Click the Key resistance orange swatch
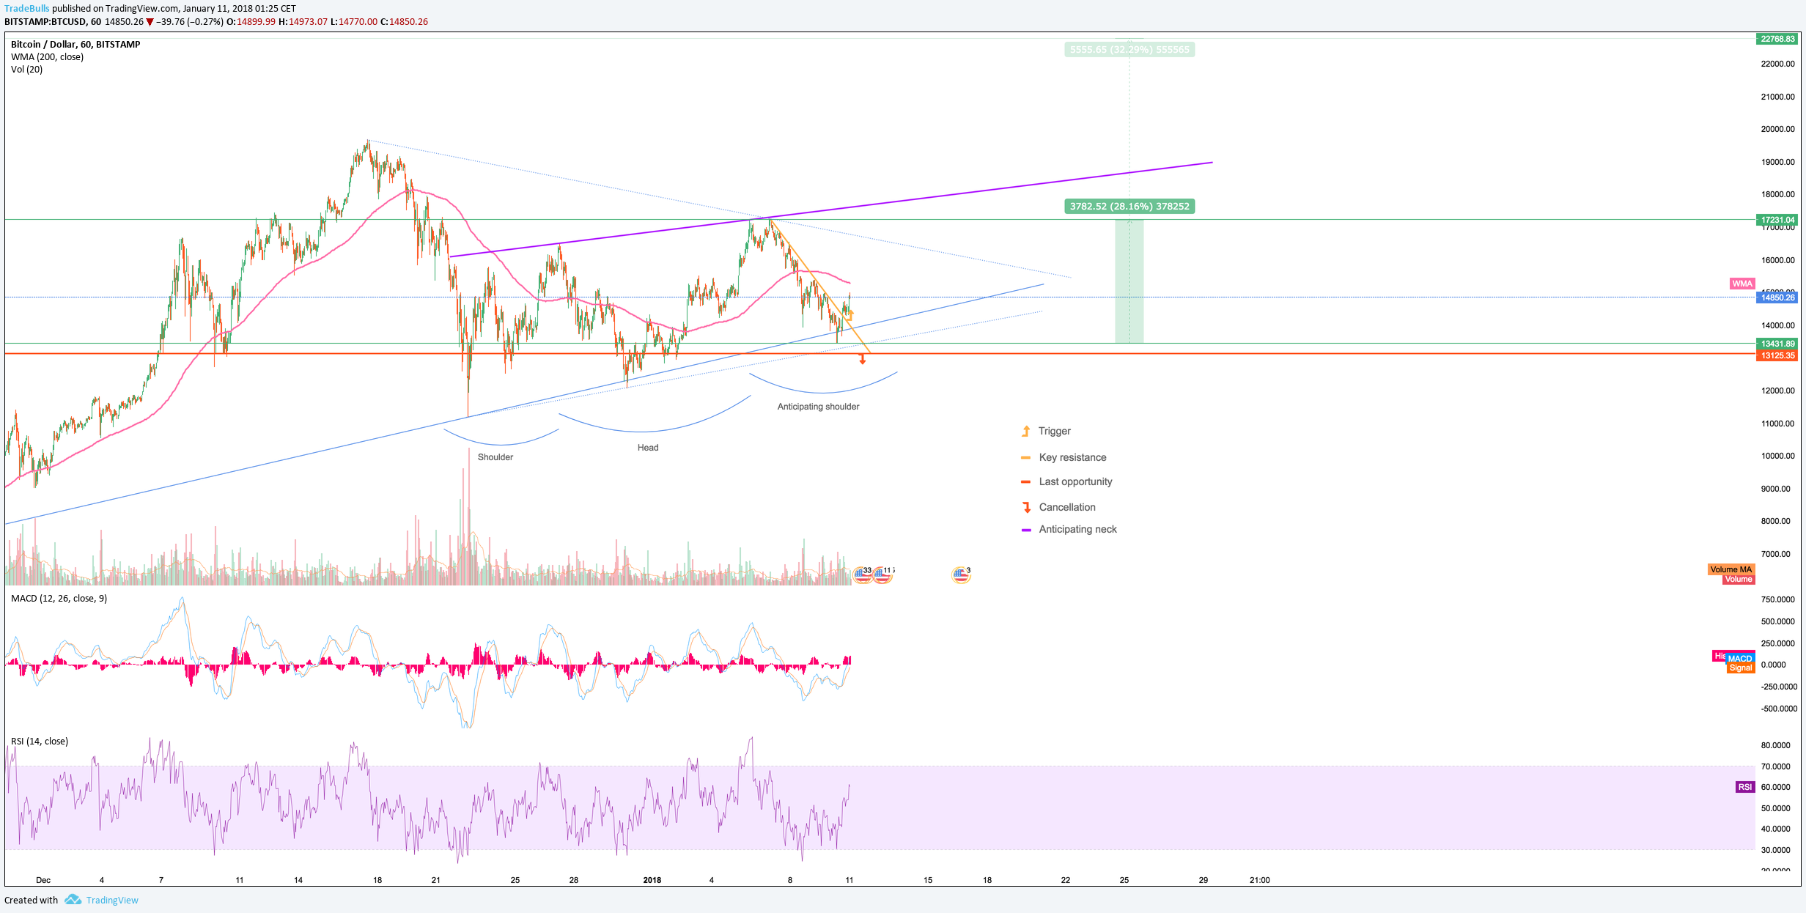Viewport: 1806px width, 913px height. [x=1025, y=457]
